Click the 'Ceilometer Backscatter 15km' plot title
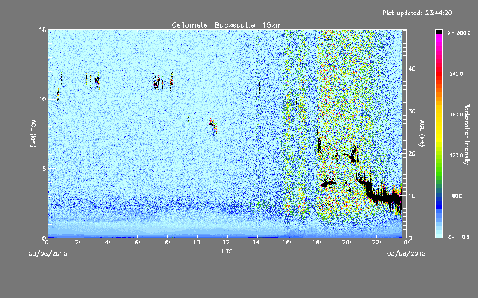Viewport: 478px width, 298px height. (x=226, y=25)
